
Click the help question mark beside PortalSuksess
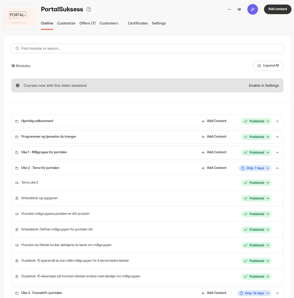click(x=89, y=9)
